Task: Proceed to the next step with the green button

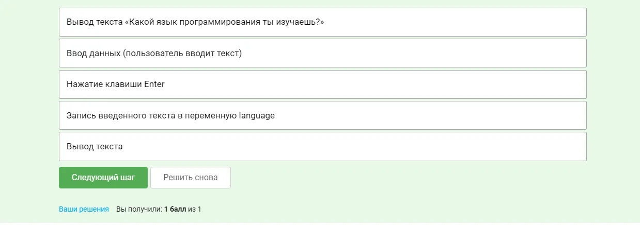Action: point(103,178)
